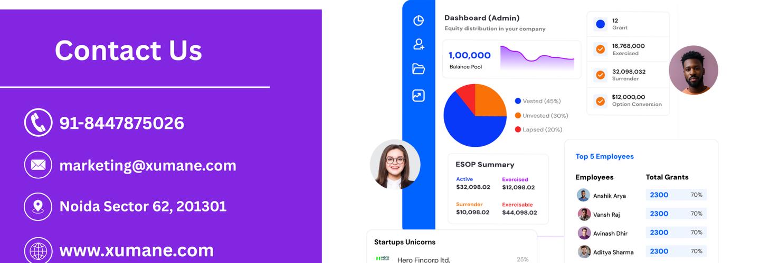Open the add user sidebar icon
760x263 pixels.
tap(419, 45)
